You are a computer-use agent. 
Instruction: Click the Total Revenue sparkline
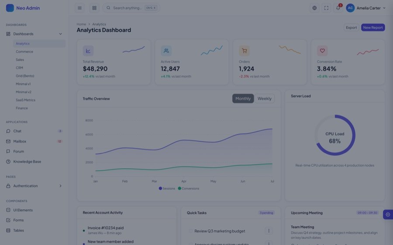[x=134, y=50]
